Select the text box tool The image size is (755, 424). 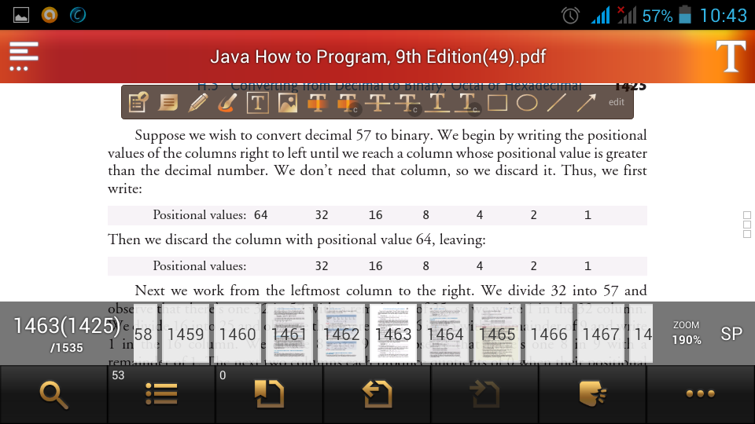[258, 102]
